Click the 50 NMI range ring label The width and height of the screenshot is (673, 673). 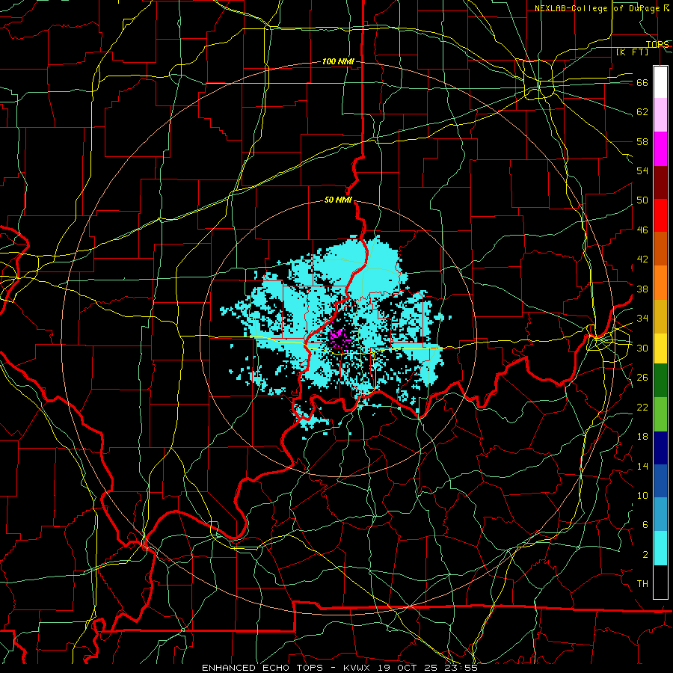tap(338, 200)
